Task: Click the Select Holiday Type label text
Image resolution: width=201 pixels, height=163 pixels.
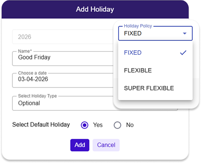Action: 37,96
